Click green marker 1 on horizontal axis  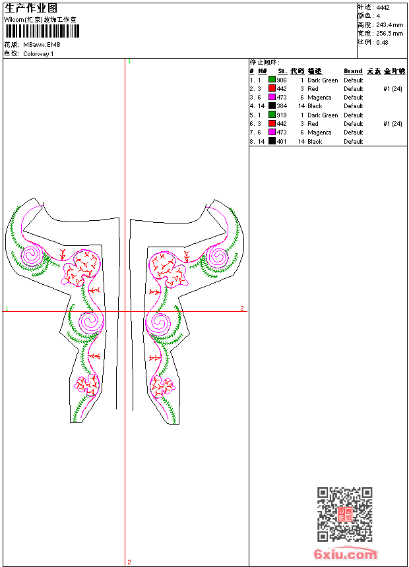(x=7, y=309)
